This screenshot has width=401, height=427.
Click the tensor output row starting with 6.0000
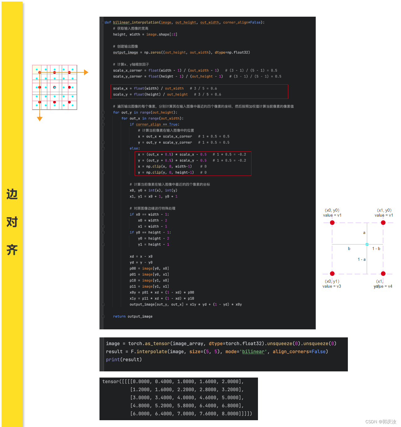(191, 414)
